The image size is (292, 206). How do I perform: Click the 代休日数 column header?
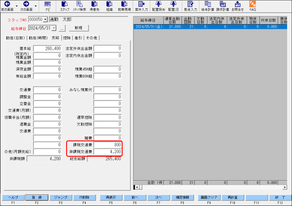[268, 20]
